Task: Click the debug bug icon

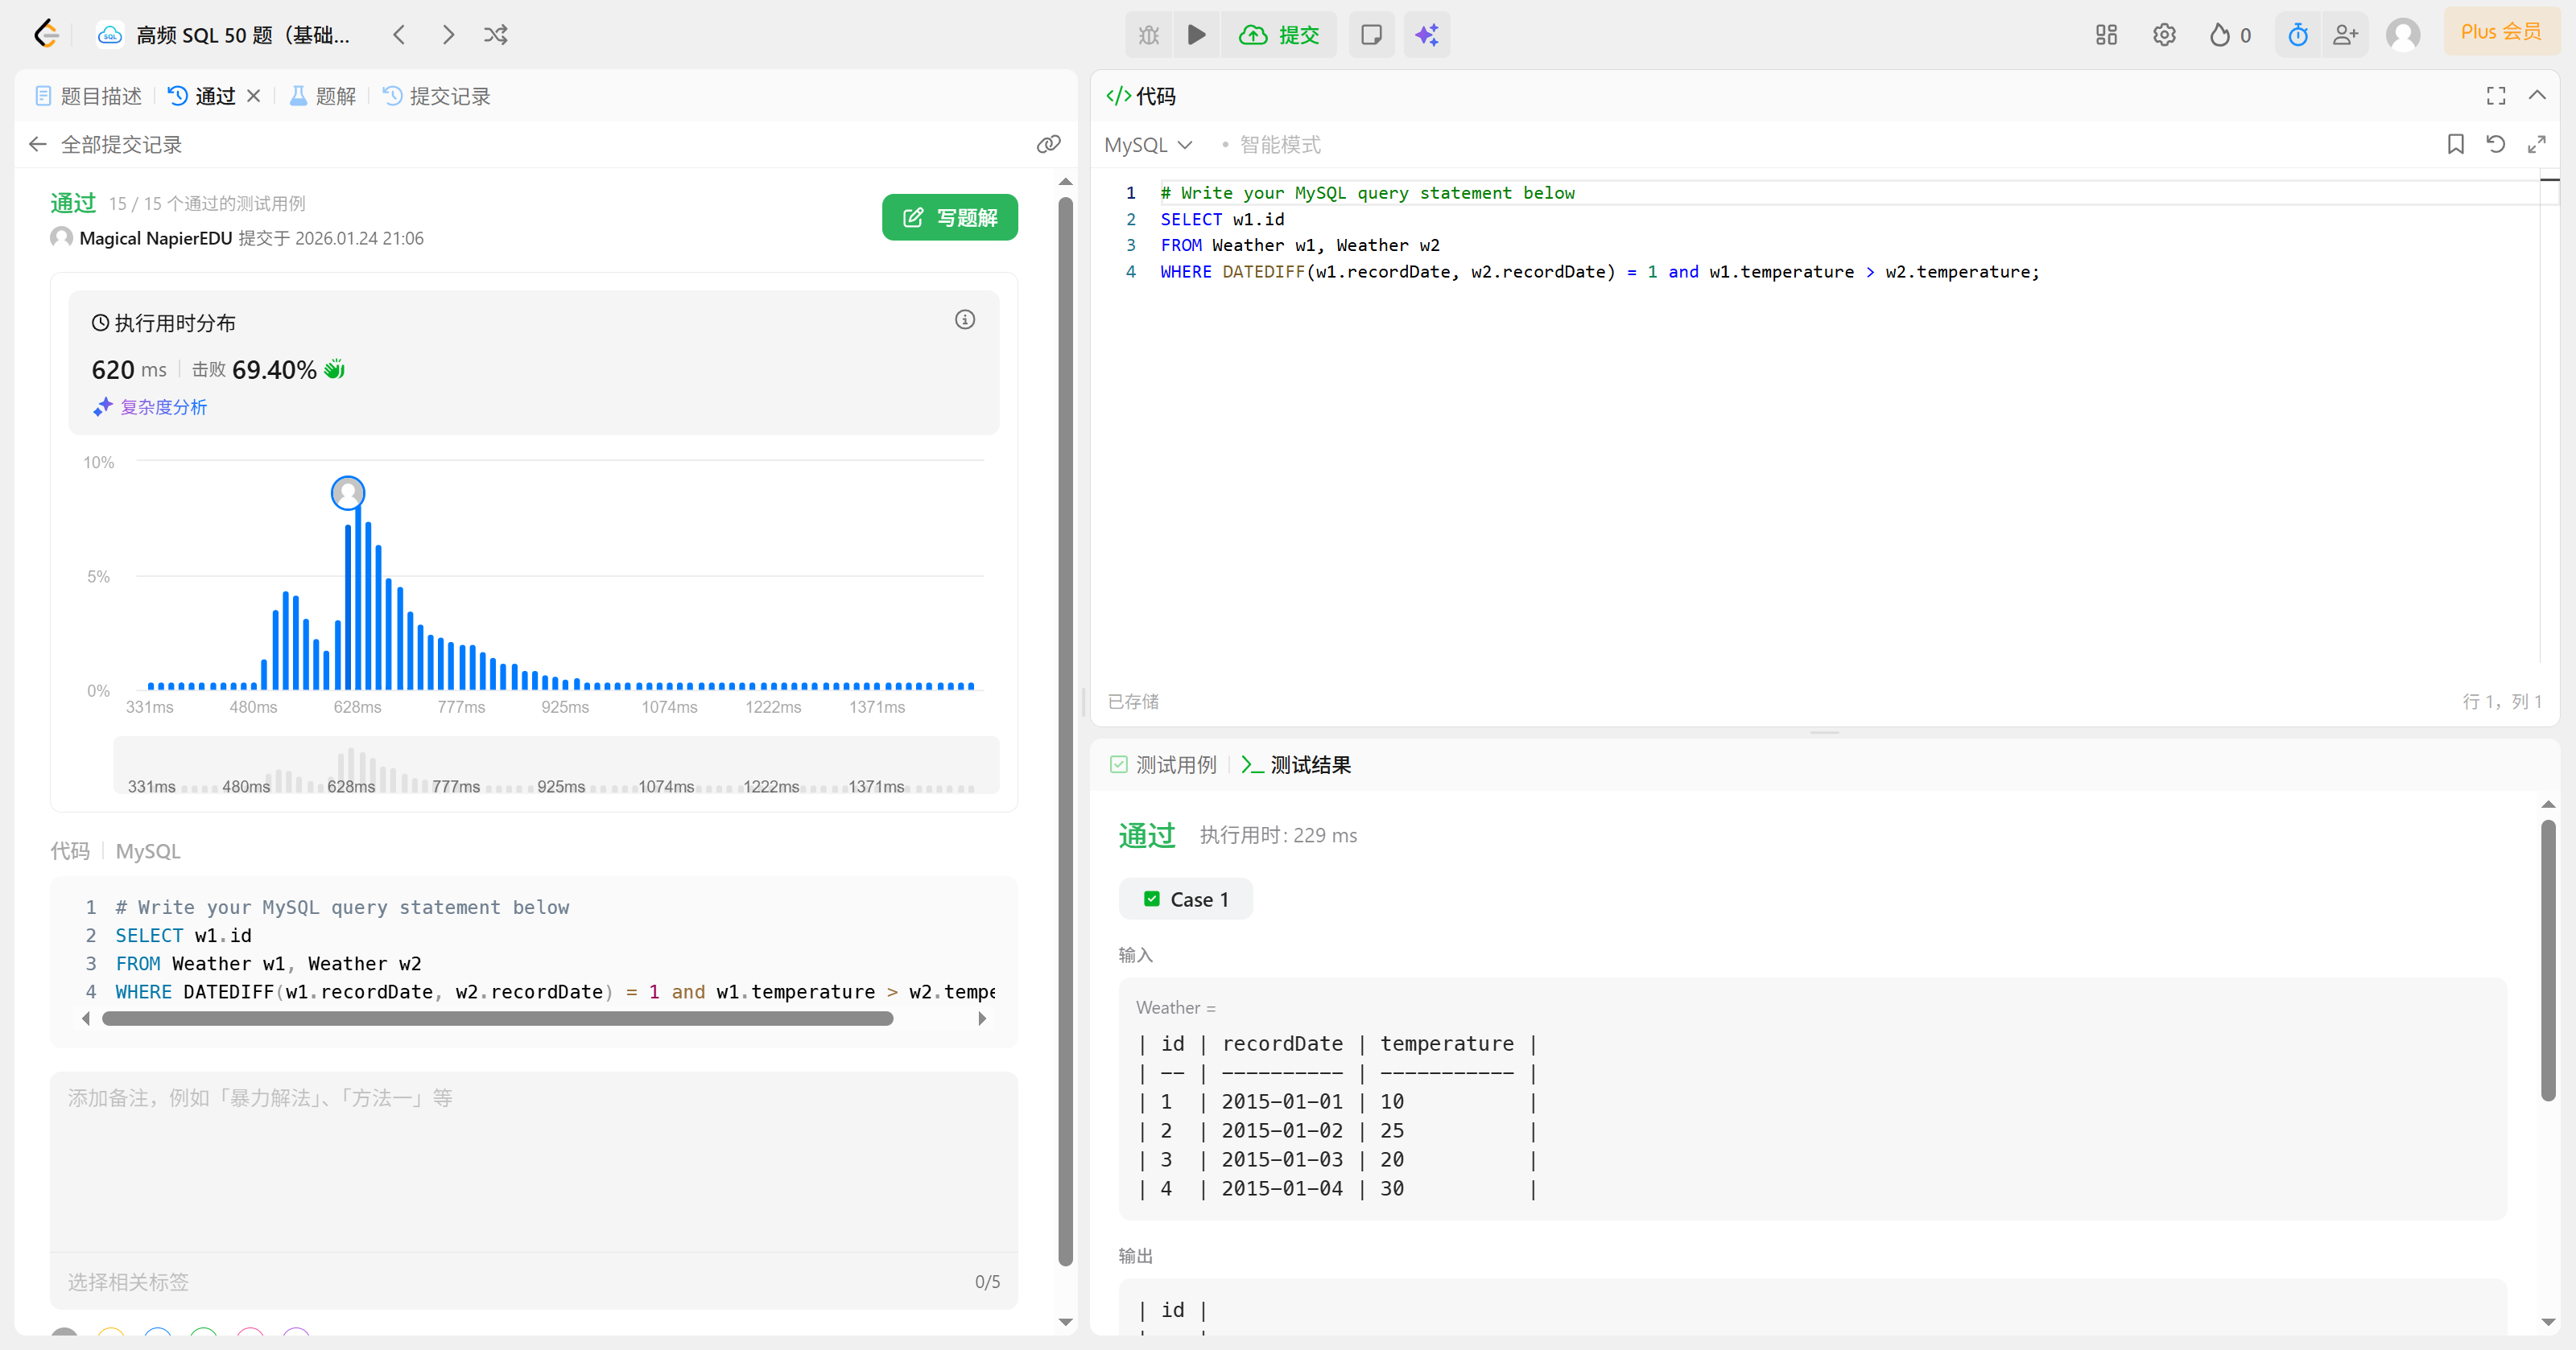Action: pyautogui.click(x=1148, y=35)
